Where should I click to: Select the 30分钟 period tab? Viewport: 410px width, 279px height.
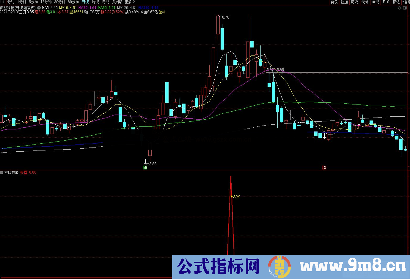pos(60,2)
